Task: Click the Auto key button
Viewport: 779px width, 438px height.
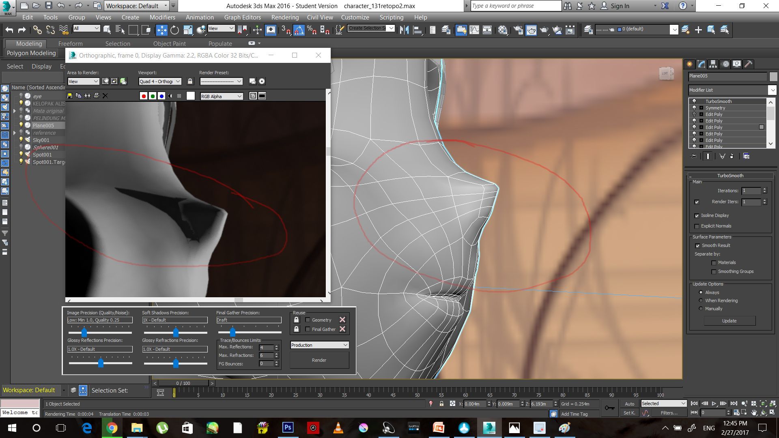Action: (x=629, y=404)
